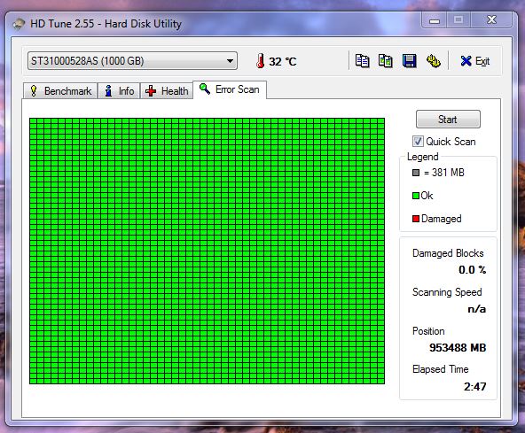Expand the ST31000528AS drive dropdown arrow
Image resolution: width=525 pixels, height=433 pixels.
click(x=230, y=61)
